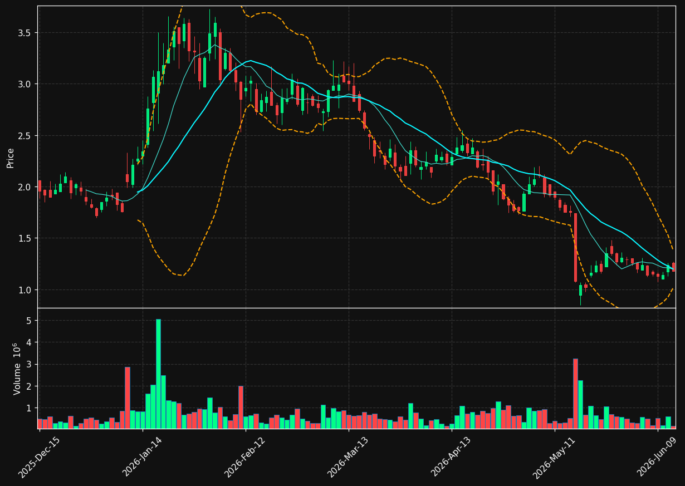Click the 2026-May-11 date label
This screenshot has width=685, height=486.
(x=554, y=456)
